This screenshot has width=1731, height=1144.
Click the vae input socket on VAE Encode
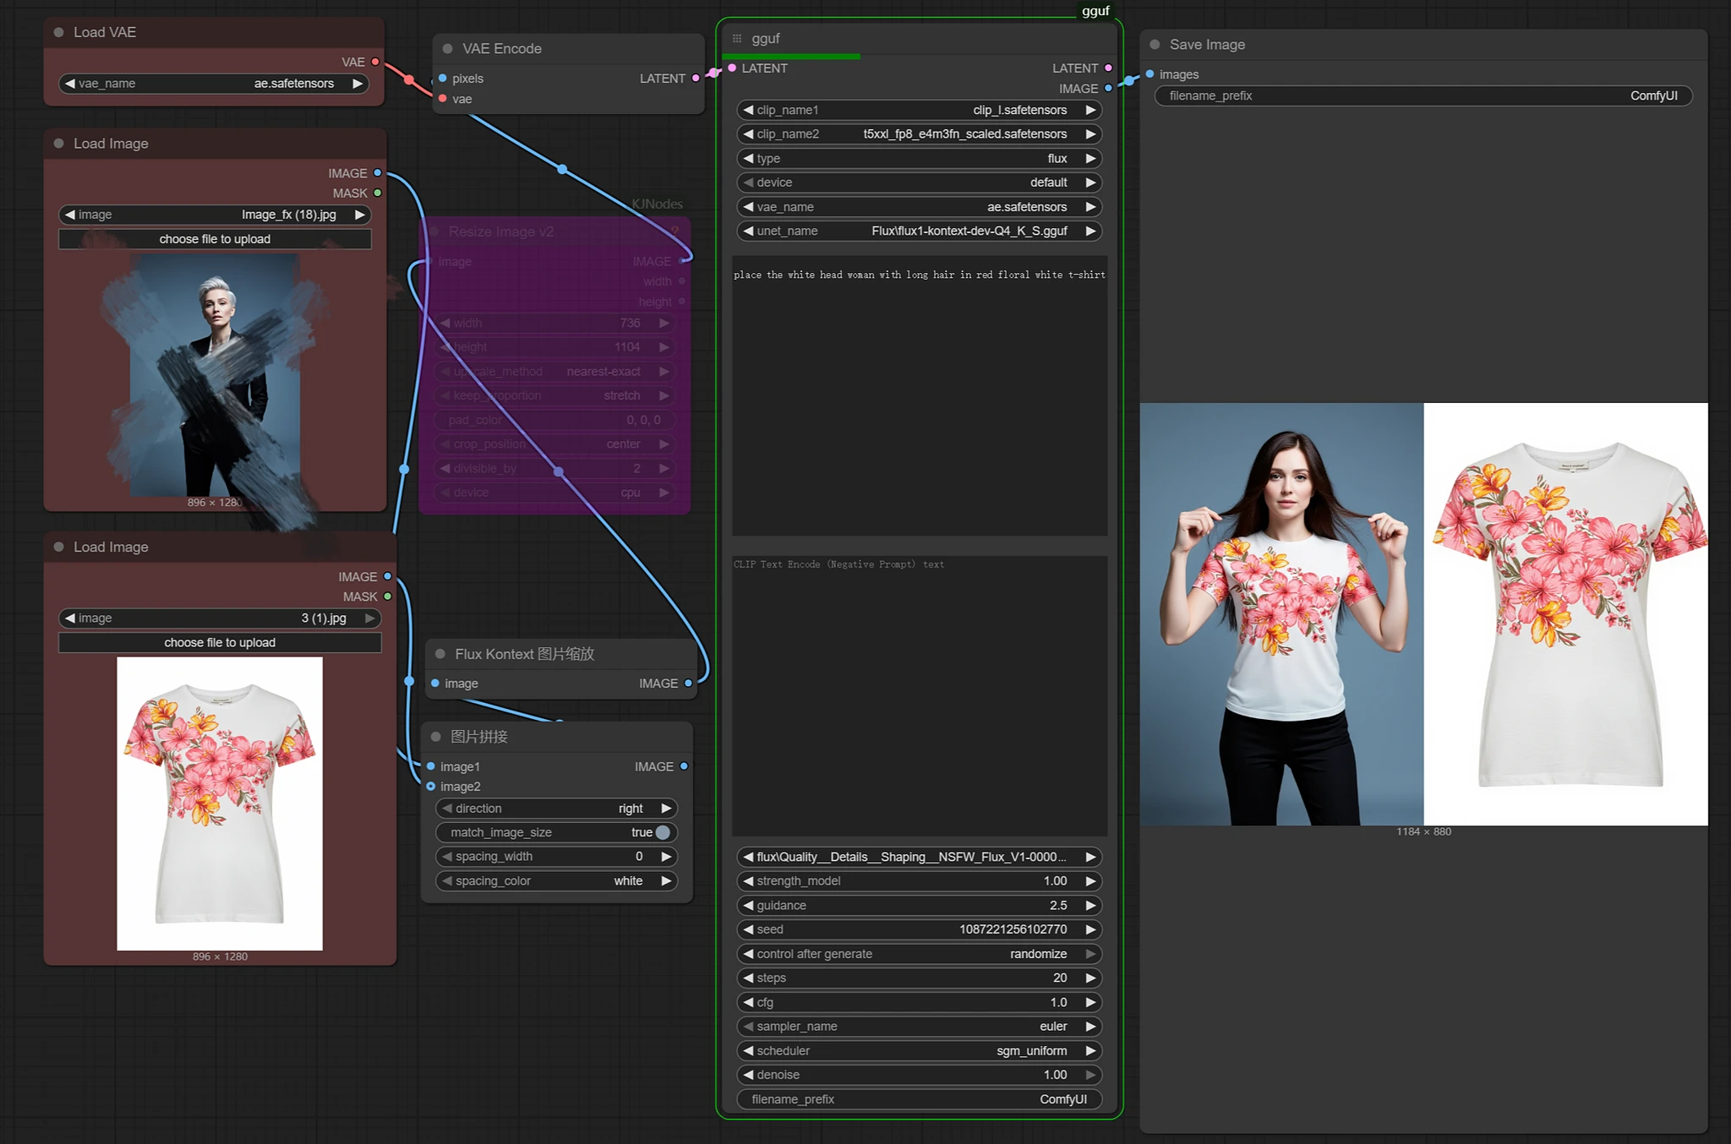tap(442, 99)
